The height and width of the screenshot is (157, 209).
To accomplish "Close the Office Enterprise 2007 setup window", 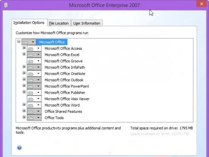I will 201,4.
